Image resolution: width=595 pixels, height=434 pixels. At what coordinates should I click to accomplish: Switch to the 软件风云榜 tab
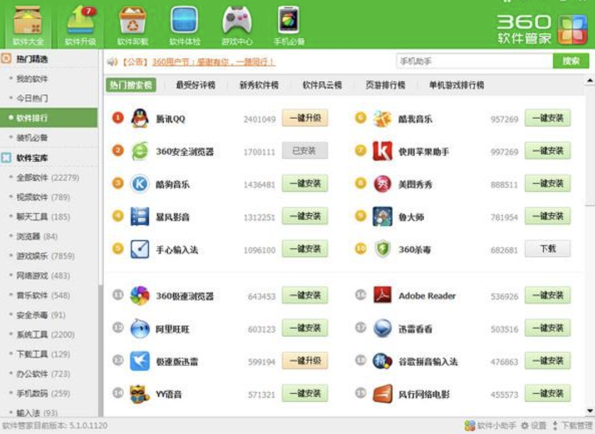[x=322, y=85]
